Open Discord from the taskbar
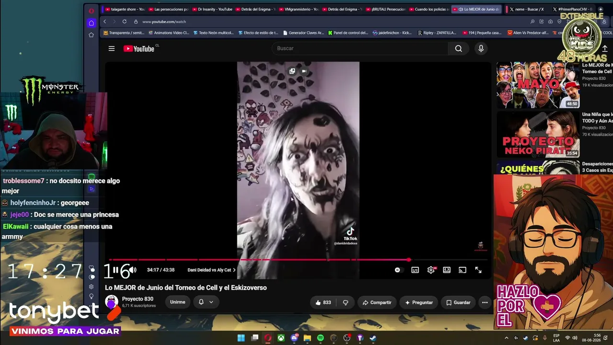The width and height of the screenshot is (613, 345). [x=295, y=338]
